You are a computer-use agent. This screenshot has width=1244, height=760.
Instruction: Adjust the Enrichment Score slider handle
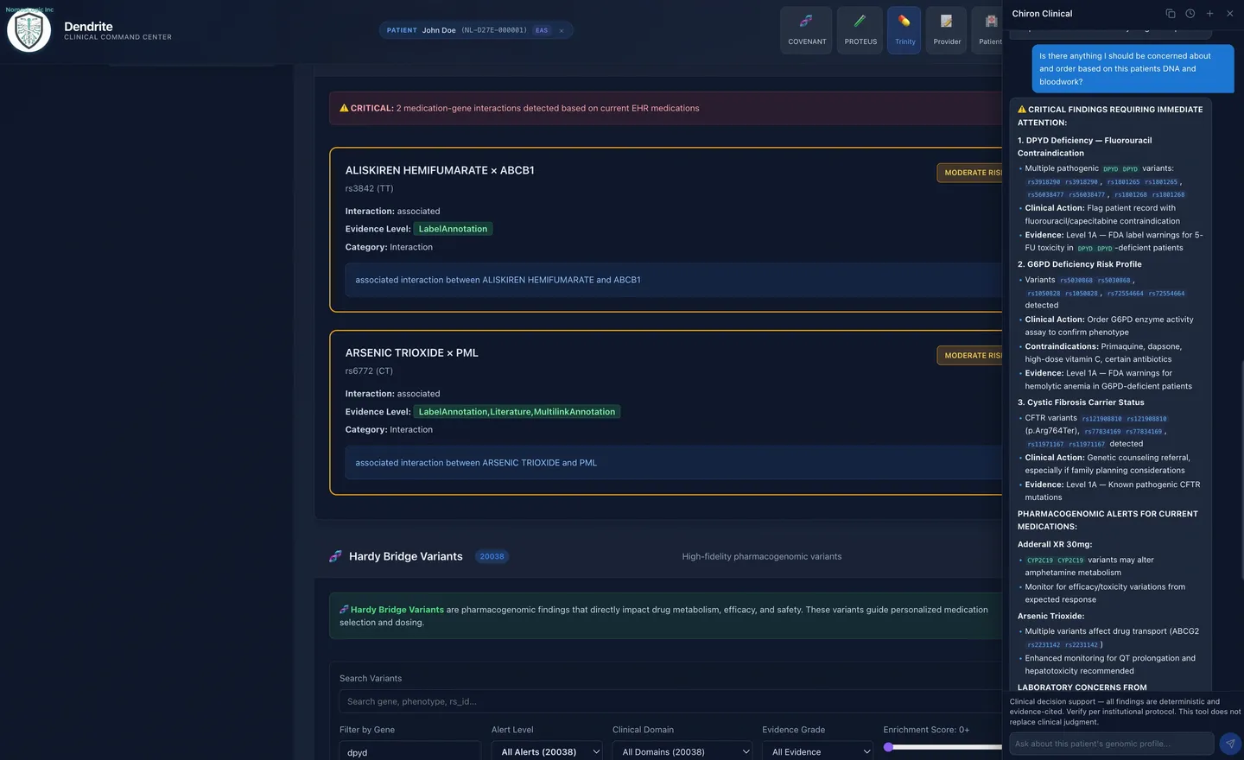[x=888, y=747]
